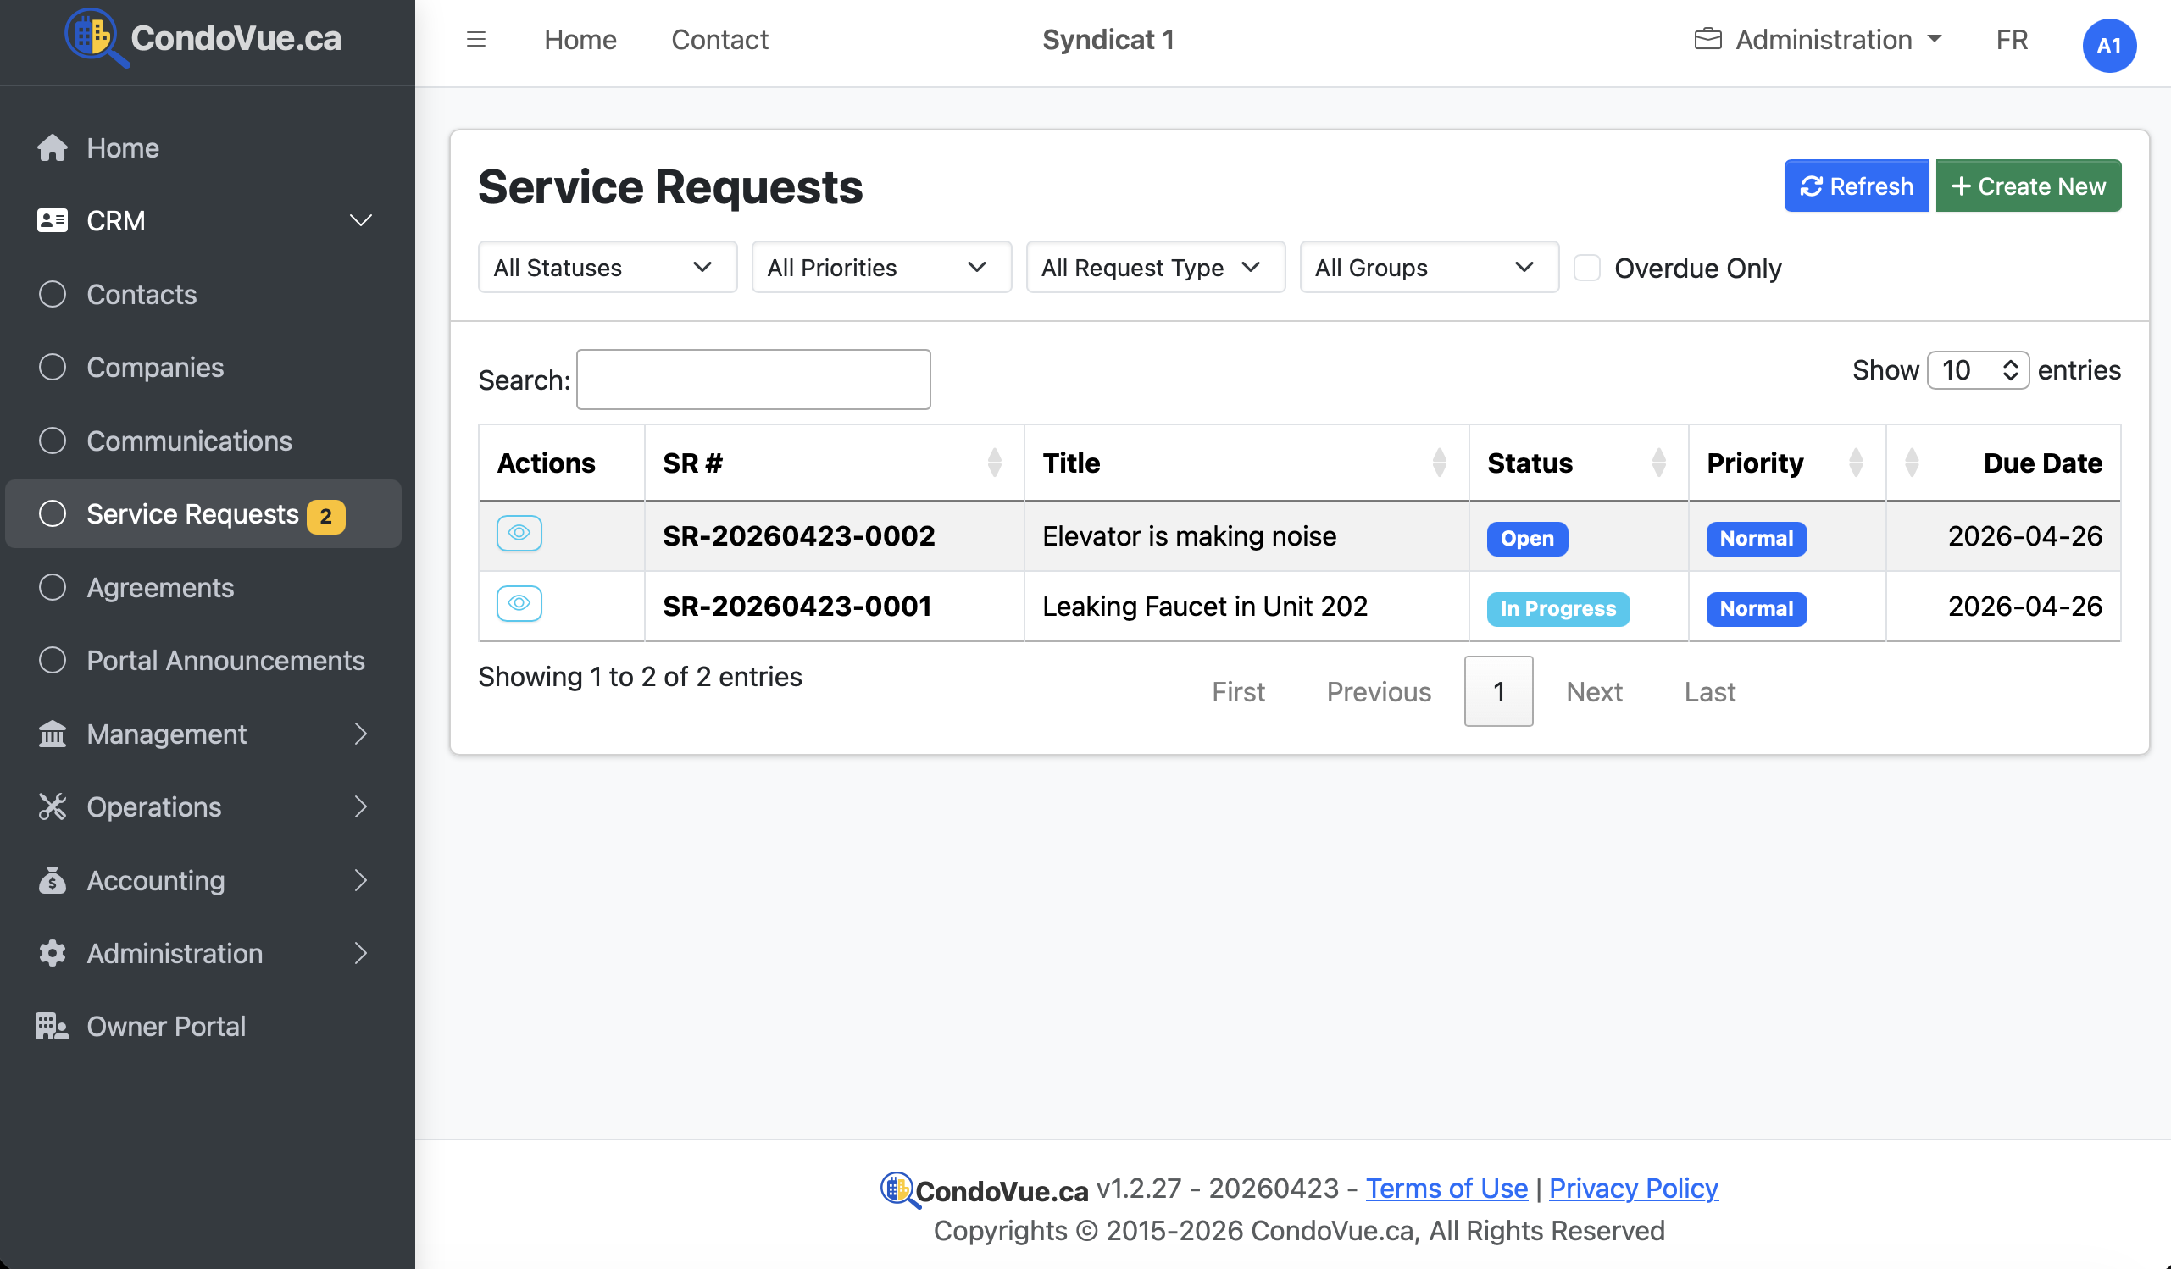Screen dimensions: 2171x1269
Task: Switch language to FR
Action: [x=2012, y=40]
